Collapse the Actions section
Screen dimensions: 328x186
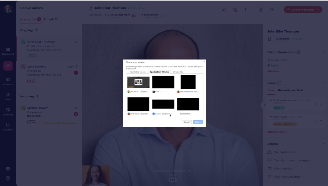pyautogui.click(x=324, y=144)
